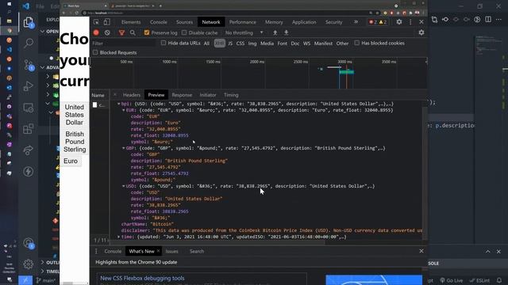Viewport: 508px width, 285px height.
Task: Expand VS Code Timeline section
Action: tap(42, 272)
